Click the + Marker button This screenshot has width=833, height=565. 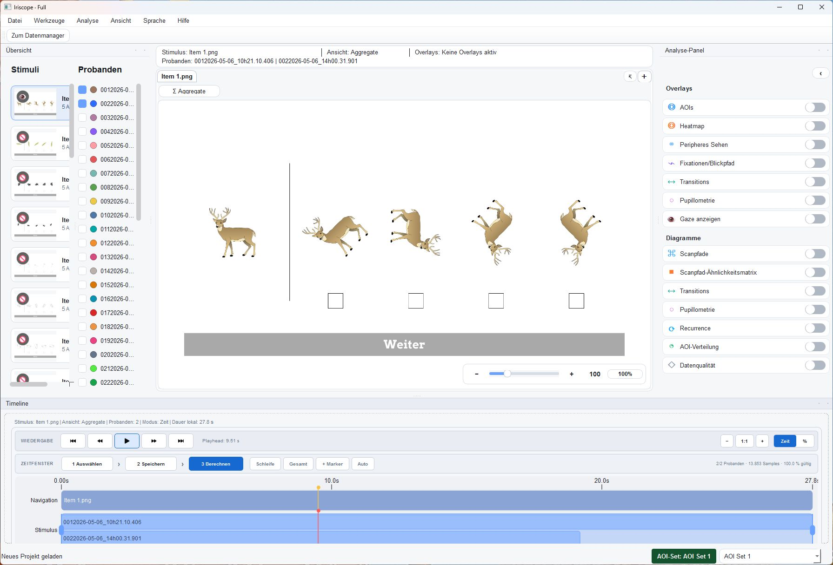333,464
